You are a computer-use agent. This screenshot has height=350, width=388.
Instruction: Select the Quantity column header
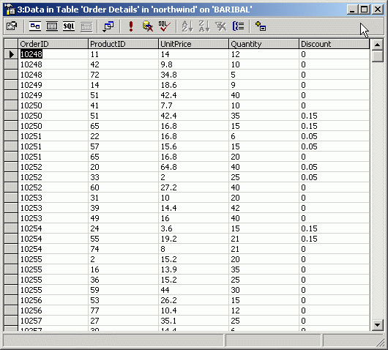coord(264,44)
